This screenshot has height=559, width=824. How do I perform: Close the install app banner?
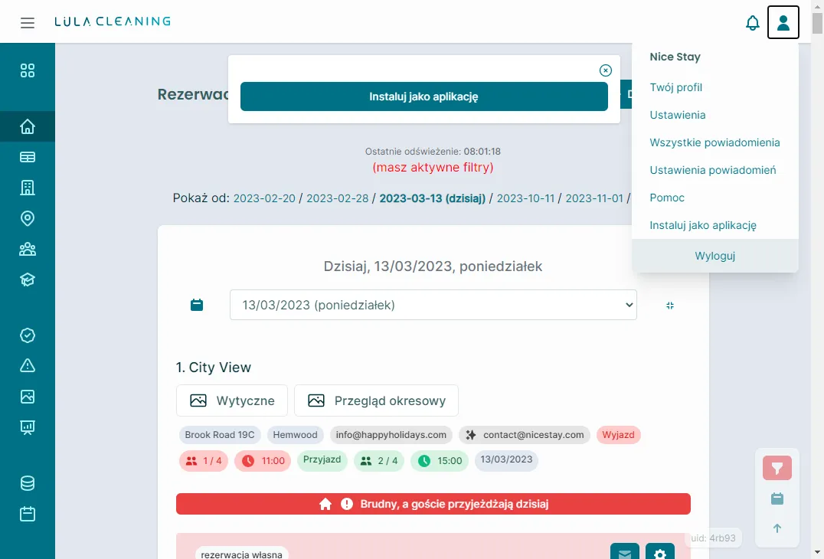pos(606,70)
